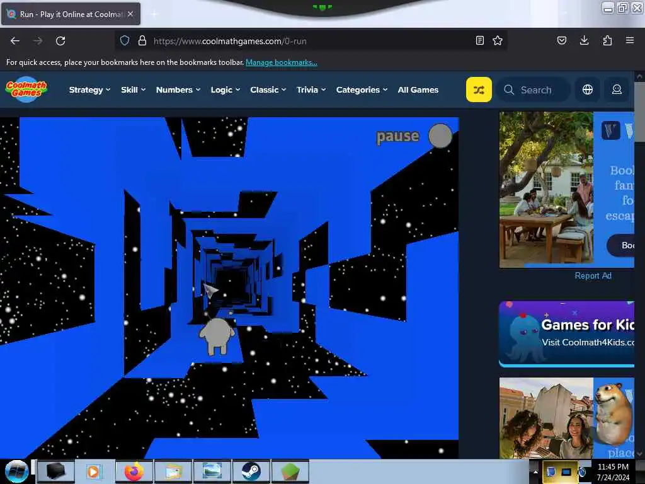Click inside the site Search field
This screenshot has height=484, width=645.
[x=534, y=89]
